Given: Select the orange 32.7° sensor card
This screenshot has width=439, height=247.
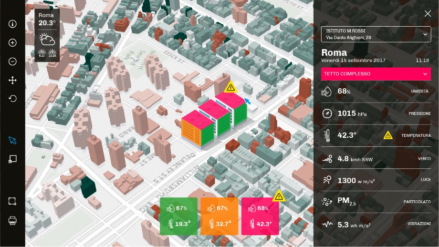Looking at the screenshot, I should (219, 216).
